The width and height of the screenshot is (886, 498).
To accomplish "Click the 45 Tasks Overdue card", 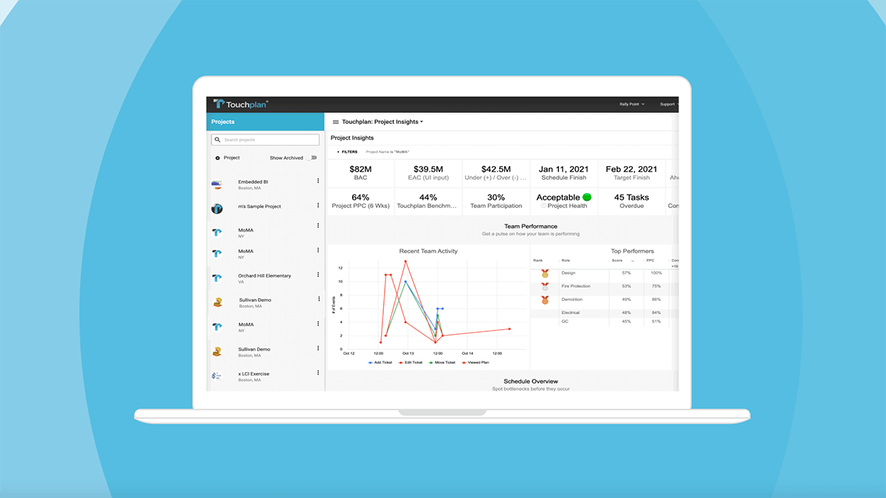I will (631, 201).
